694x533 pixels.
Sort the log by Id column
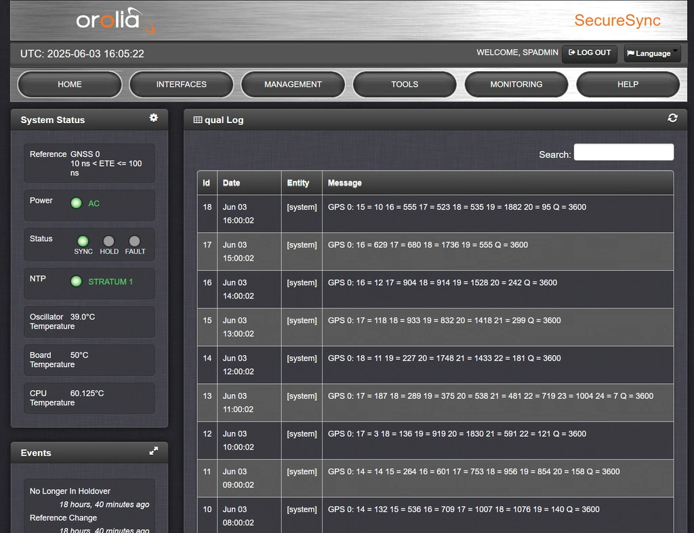207,183
